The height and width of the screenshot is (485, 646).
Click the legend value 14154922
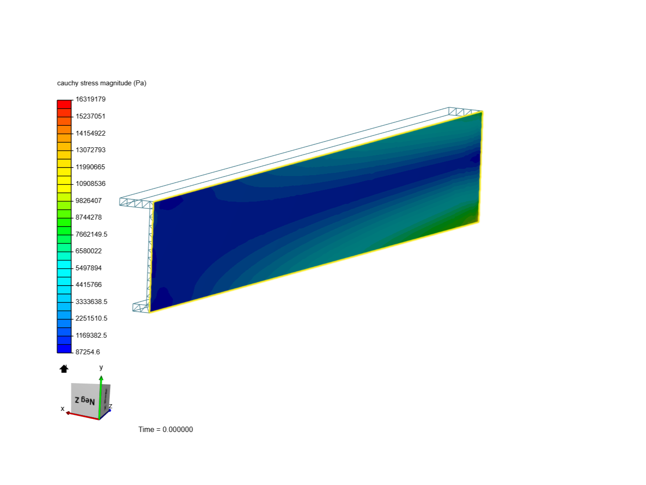[91, 133]
